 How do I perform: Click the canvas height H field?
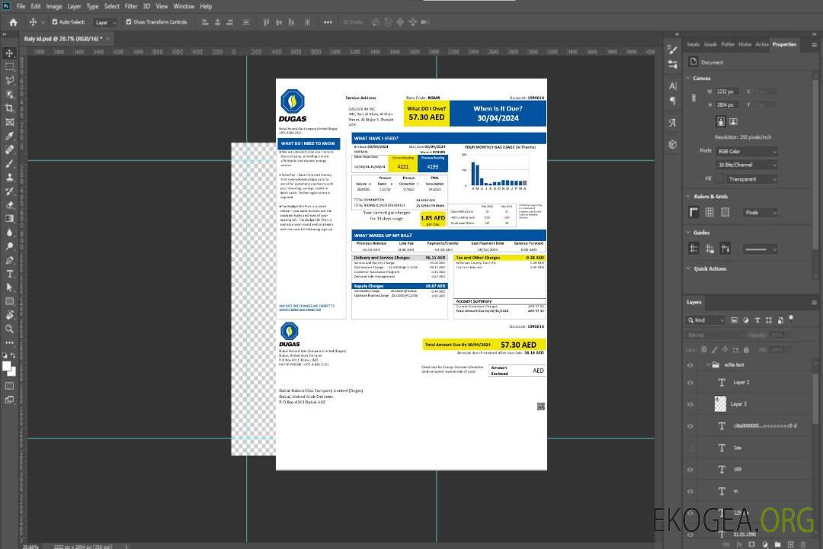726,105
